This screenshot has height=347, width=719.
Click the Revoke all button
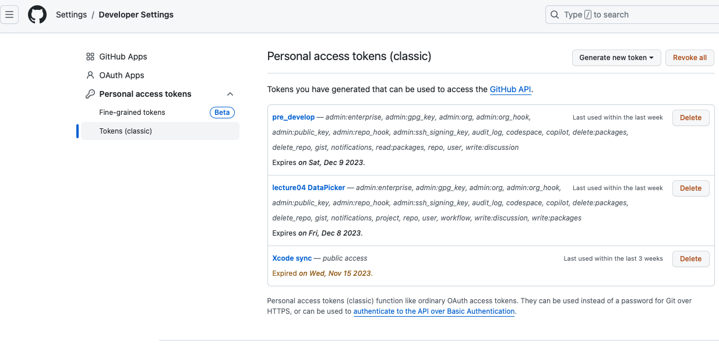(x=689, y=58)
